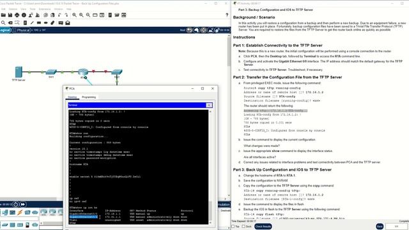
Task: Save the Packet Tracer file
Action: pos(10,15)
